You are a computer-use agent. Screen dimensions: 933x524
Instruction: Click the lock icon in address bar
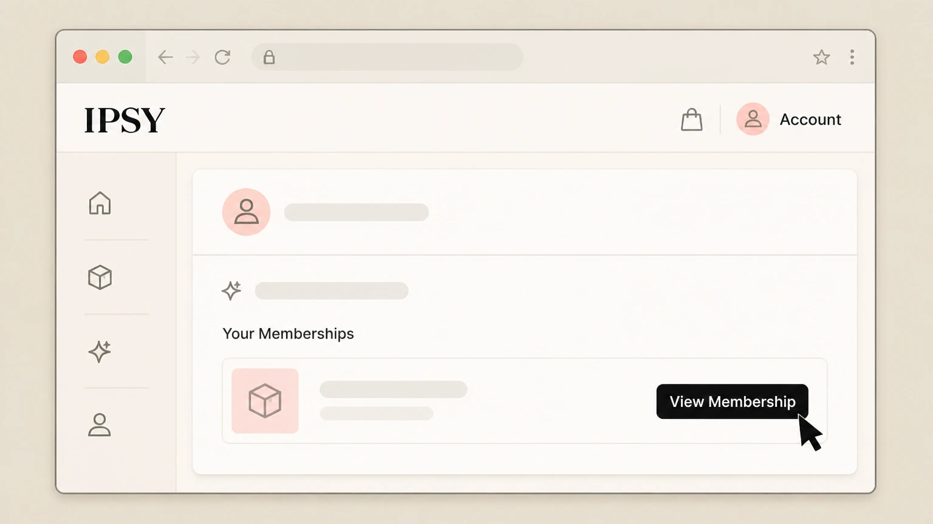coord(269,57)
